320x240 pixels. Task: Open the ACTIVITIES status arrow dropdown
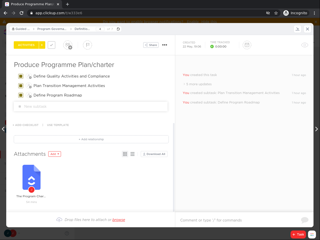pyautogui.click(x=42, y=45)
